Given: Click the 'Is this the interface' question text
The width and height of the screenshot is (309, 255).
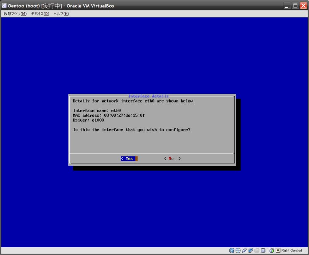Looking at the screenshot, I should [132, 130].
